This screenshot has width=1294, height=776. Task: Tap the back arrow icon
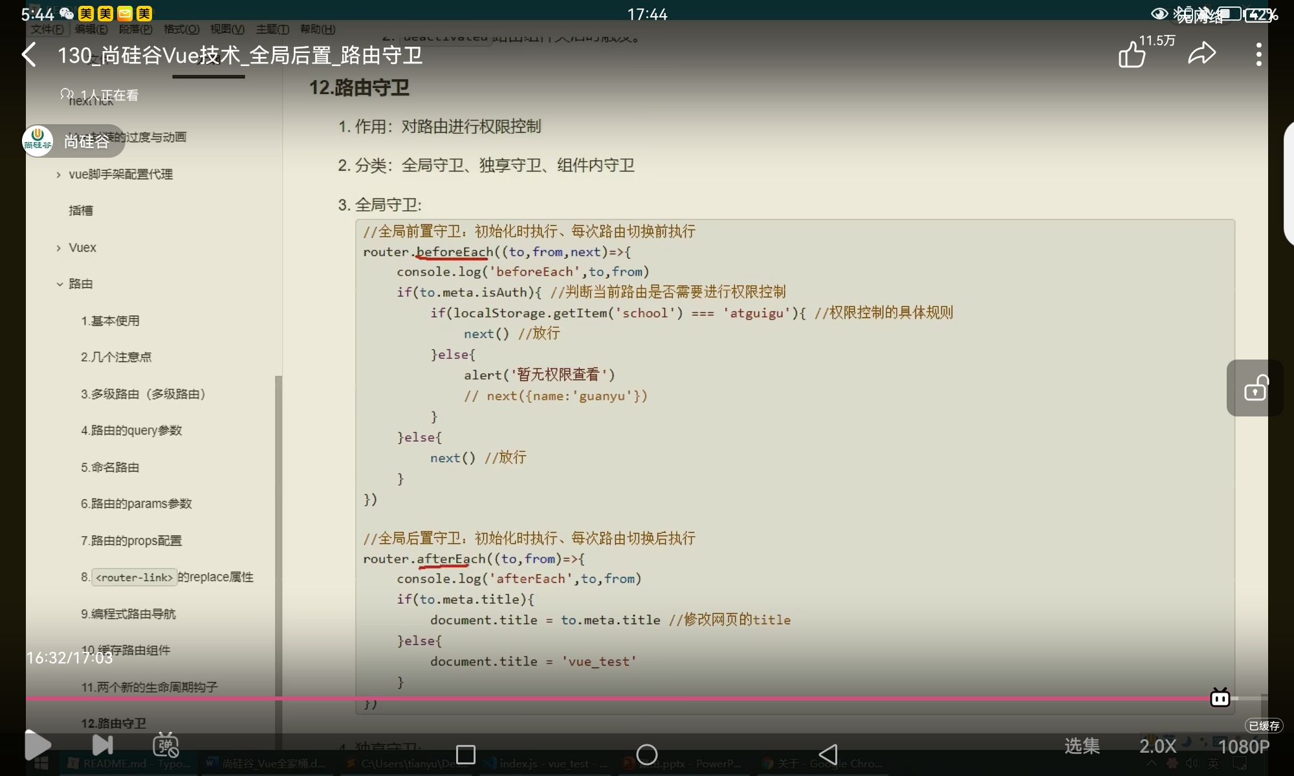tap(29, 55)
